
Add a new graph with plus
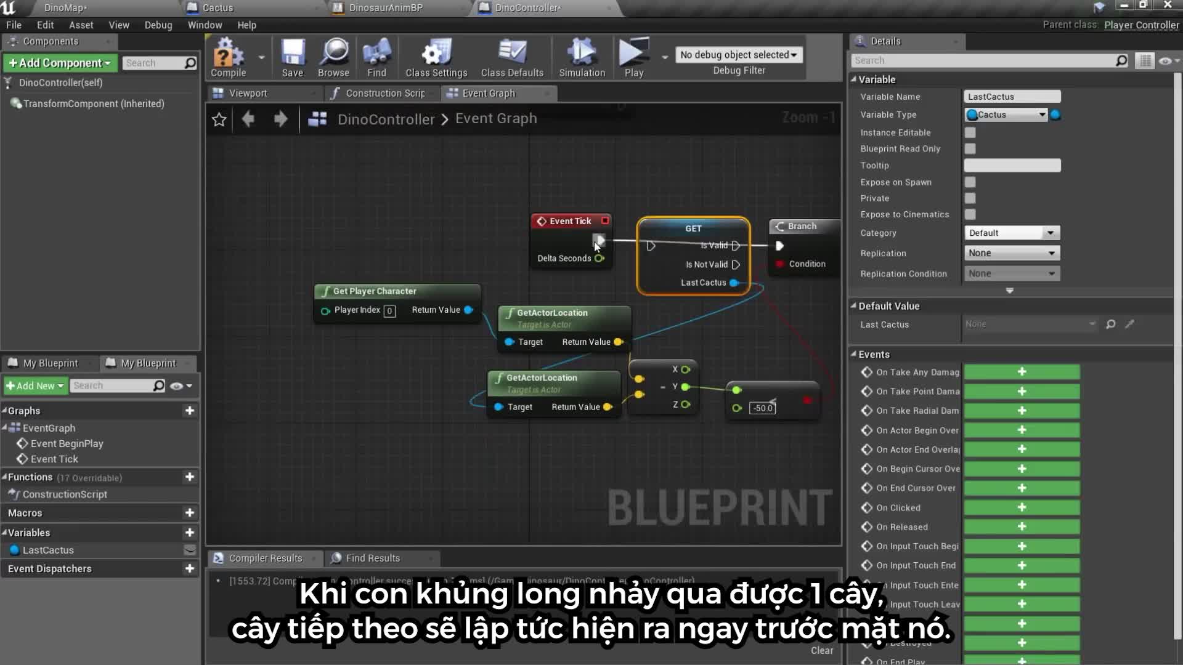point(190,411)
